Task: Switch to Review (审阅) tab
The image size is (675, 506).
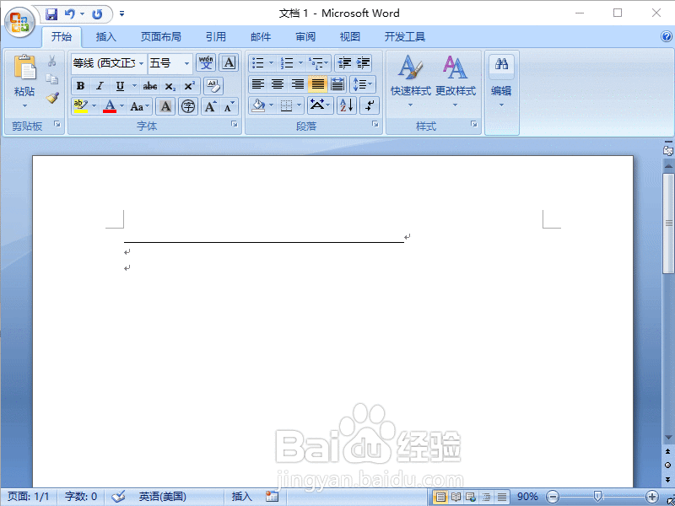Action: click(305, 37)
